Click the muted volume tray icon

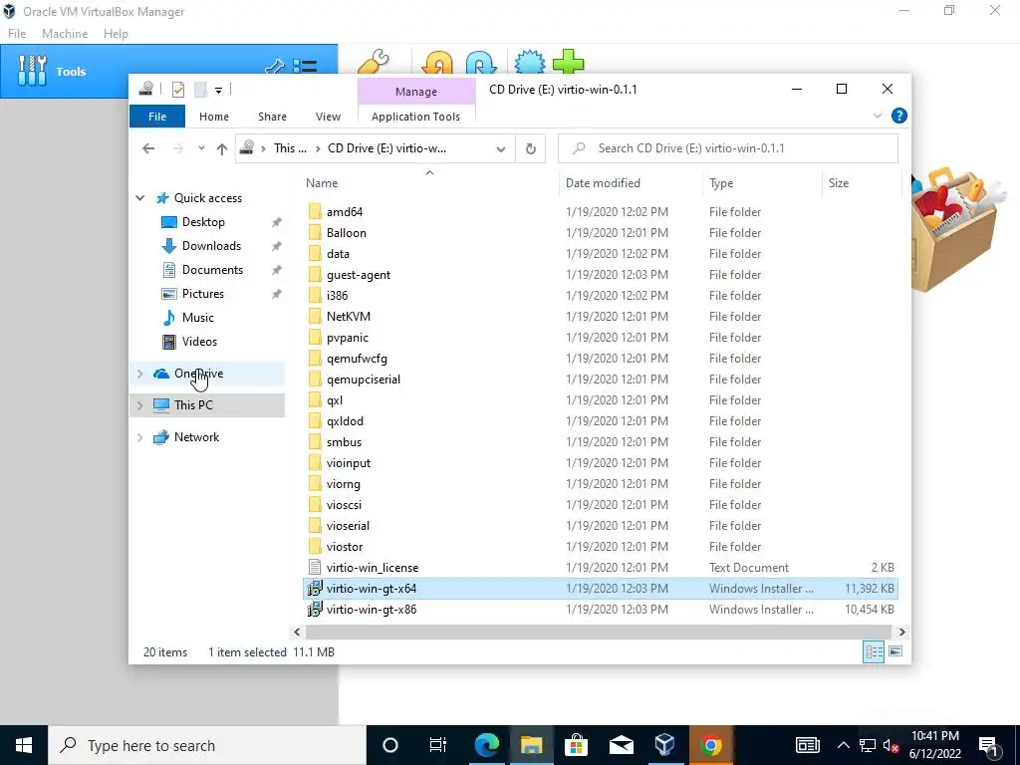(x=892, y=745)
